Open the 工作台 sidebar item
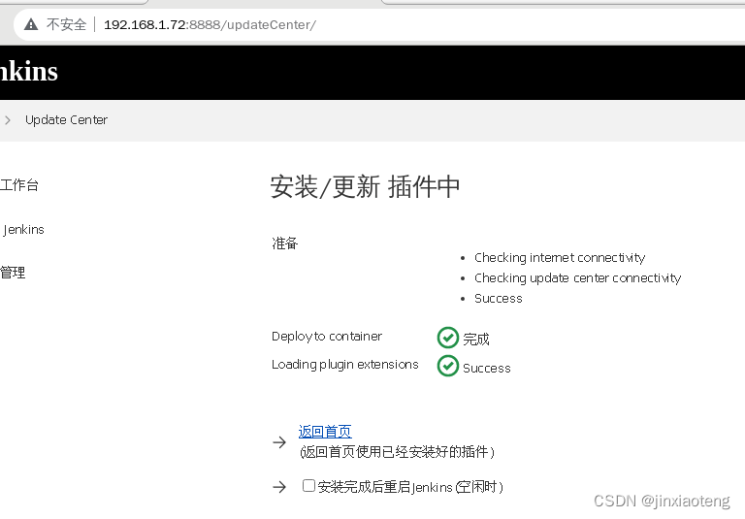745x519 pixels. [19, 185]
